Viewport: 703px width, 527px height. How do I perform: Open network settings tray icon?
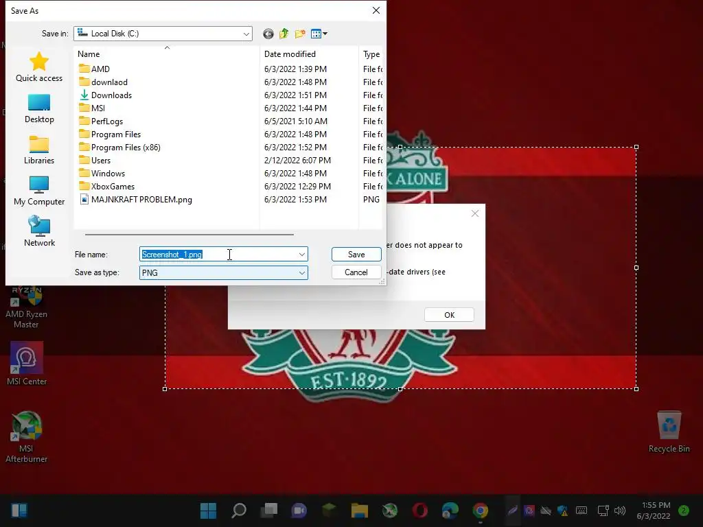tap(603, 511)
